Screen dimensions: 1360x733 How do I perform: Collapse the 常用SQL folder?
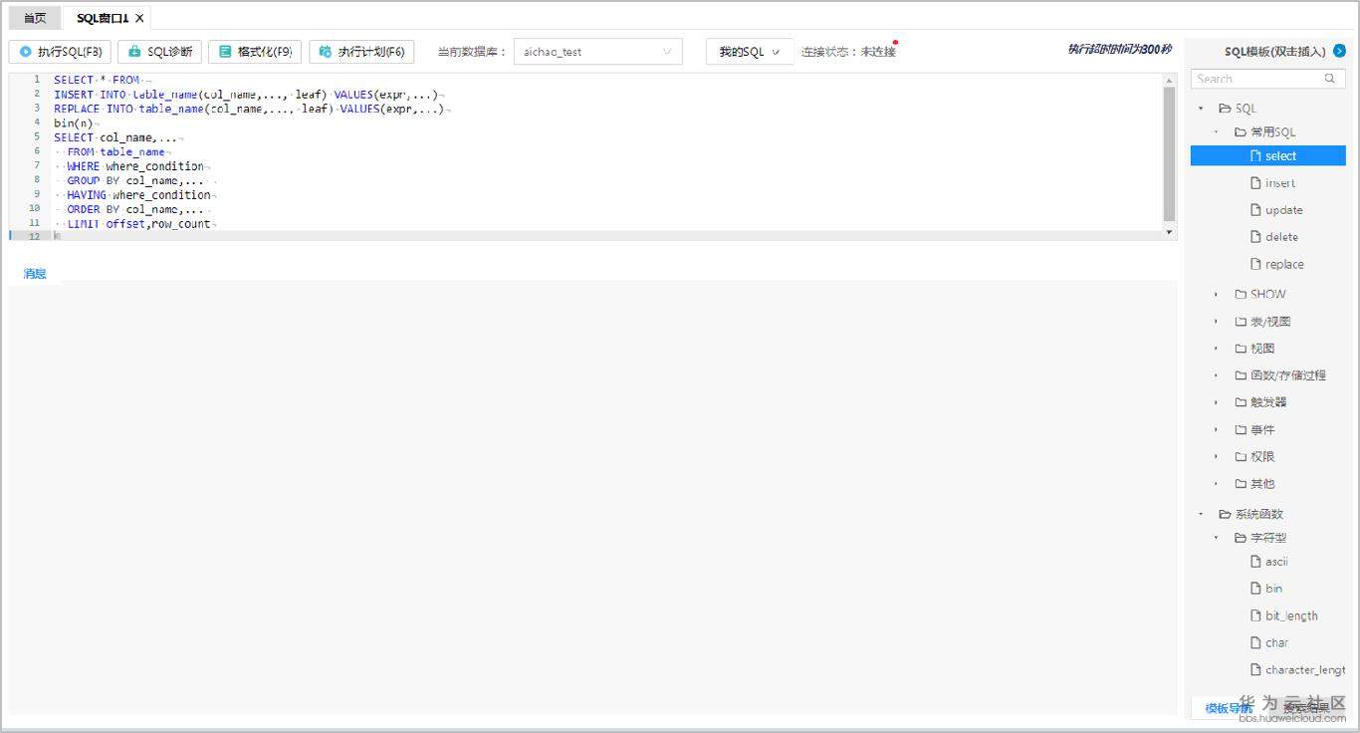click(1216, 131)
